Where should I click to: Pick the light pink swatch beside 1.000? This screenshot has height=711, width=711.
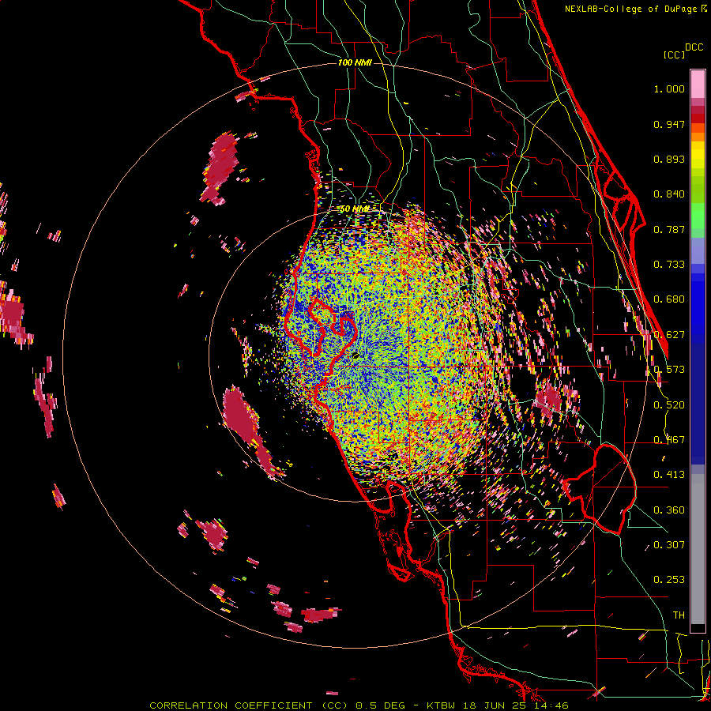(x=698, y=85)
